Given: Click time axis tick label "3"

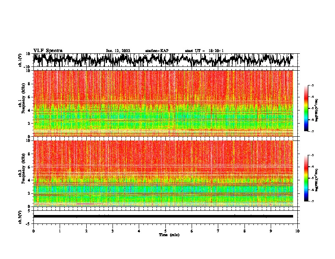Looking at the screenshot, I should click(113, 231).
